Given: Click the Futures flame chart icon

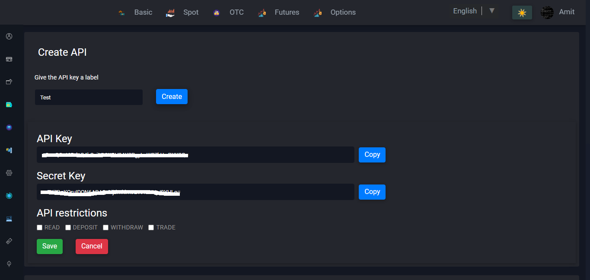Looking at the screenshot, I should click(262, 12).
